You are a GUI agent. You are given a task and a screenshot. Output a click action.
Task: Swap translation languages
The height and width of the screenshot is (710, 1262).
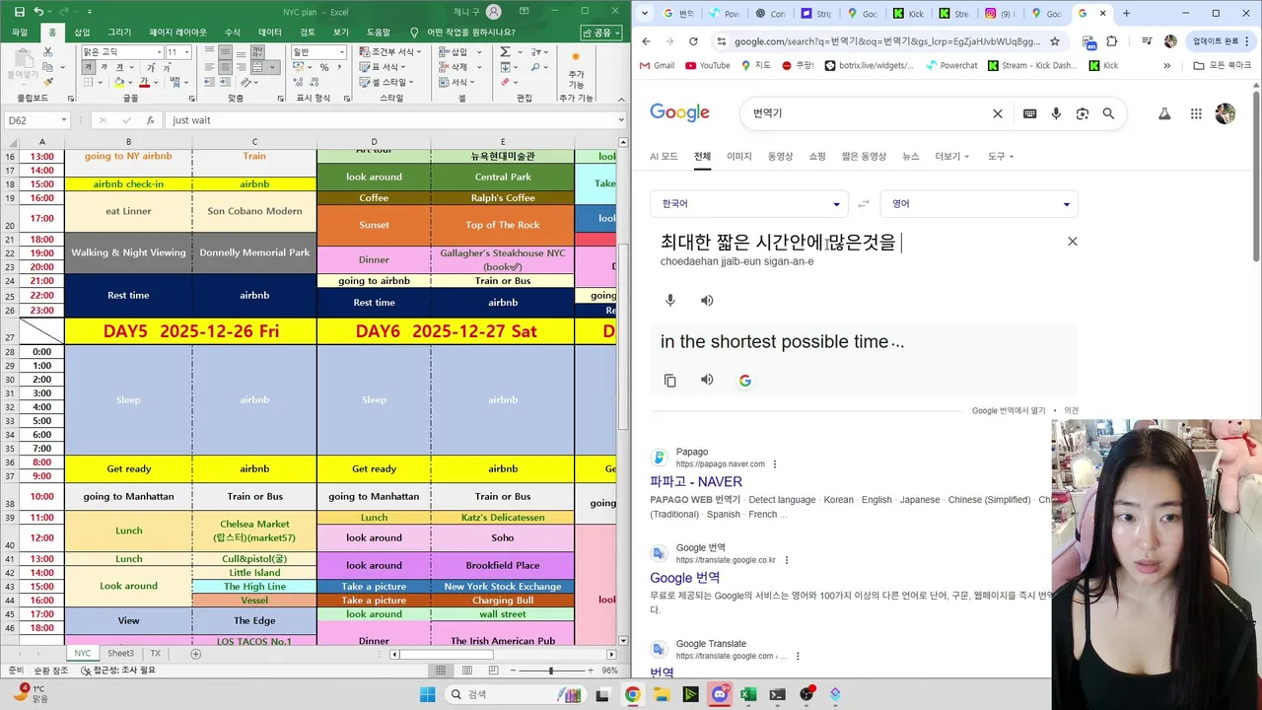click(864, 204)
